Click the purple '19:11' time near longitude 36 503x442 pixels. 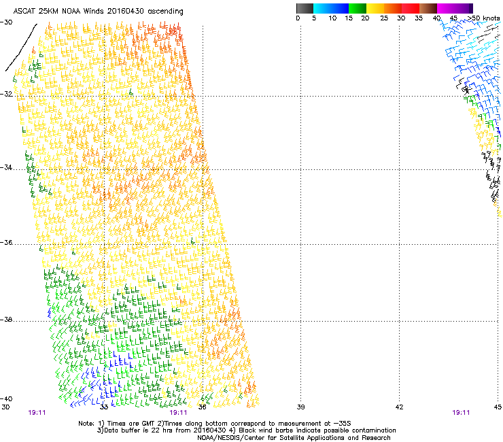(178, 413)
